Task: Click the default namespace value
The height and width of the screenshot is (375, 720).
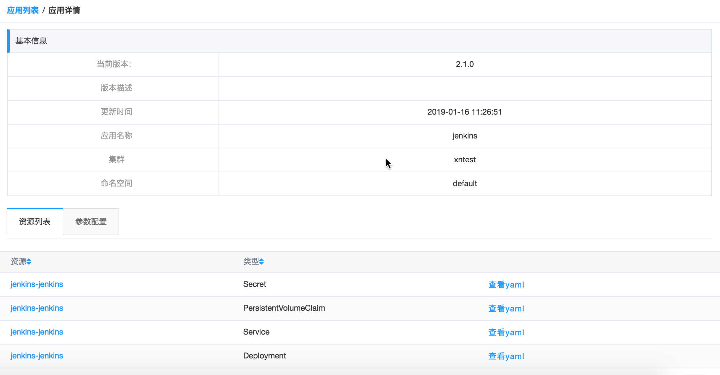Action: 465,184
